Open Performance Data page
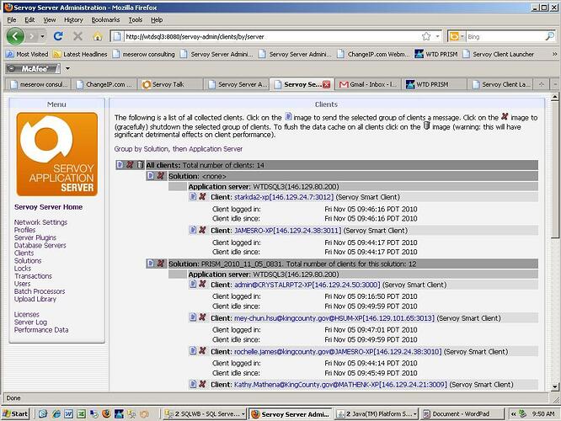The image size is (561, 421). pyautogui.click(x=41, y=330)
